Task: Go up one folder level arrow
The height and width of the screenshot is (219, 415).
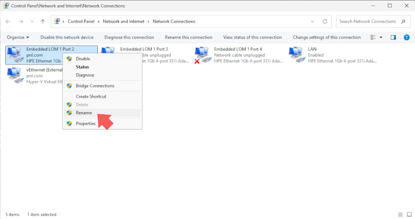Action: (43, 22)
